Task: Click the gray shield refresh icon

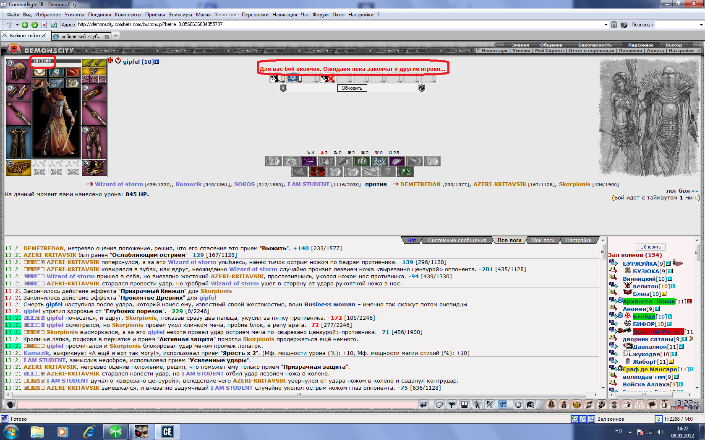Action: [421, 88]
